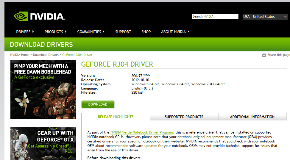Switch to the ADDITIONAL INFORMATION tab
The height and width of the screenshot is (160, 290).
tap(252, 117)
